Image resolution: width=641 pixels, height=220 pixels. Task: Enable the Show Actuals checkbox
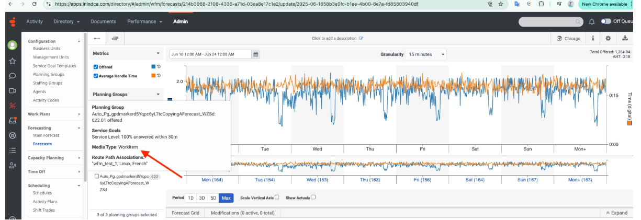click(x=313, y=198)
